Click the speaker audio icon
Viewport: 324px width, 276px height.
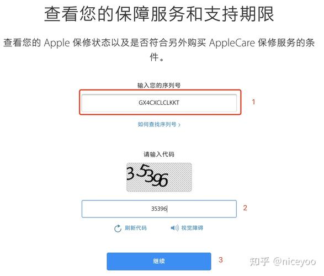click(x=174, y=228)
